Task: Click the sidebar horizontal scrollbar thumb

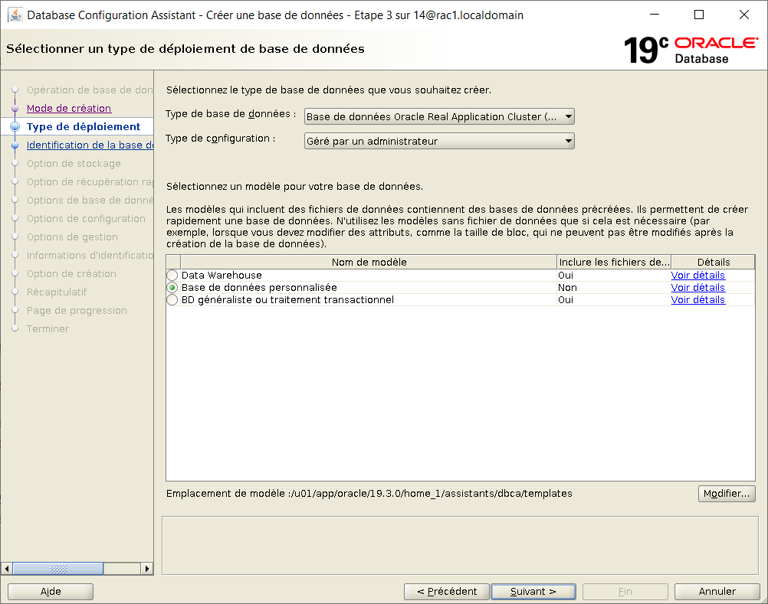Action: click(x=57, y=568)
